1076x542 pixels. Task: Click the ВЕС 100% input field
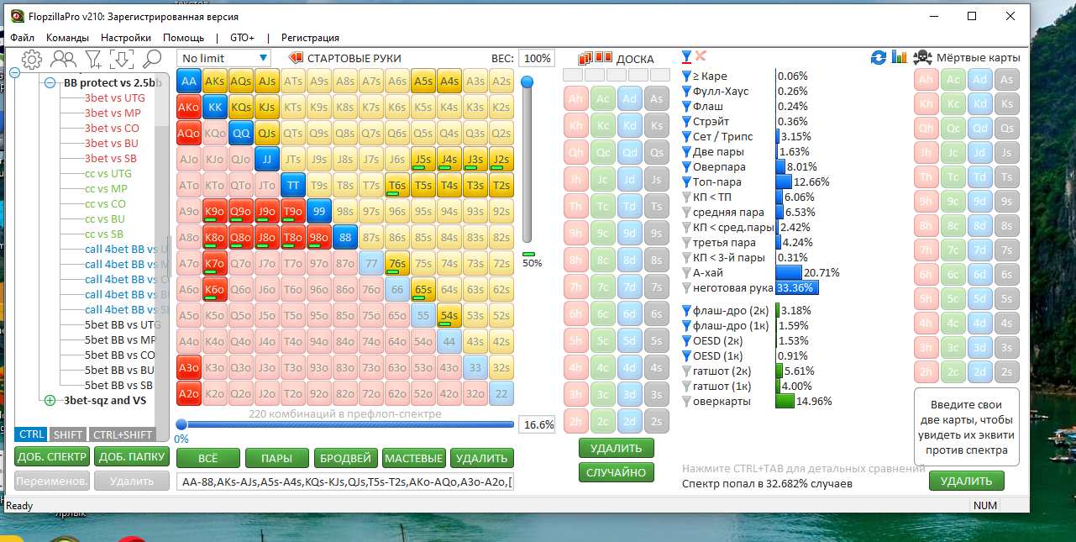(x=537, y=58)
